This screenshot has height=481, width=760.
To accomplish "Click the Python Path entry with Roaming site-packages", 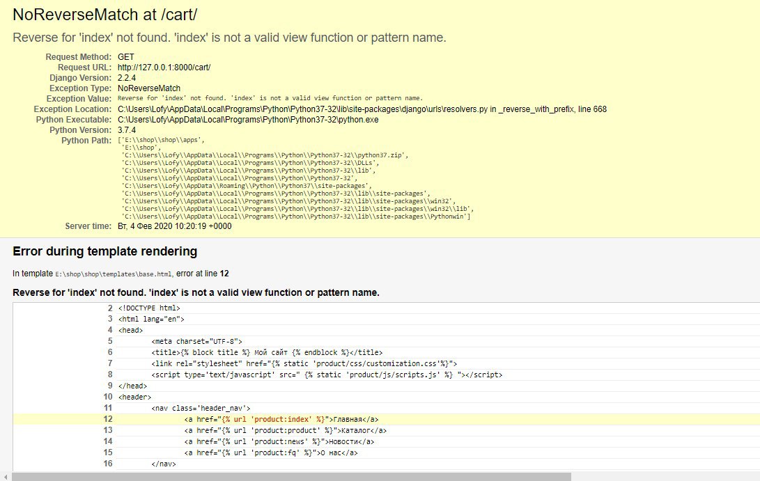I will point(246,186).
